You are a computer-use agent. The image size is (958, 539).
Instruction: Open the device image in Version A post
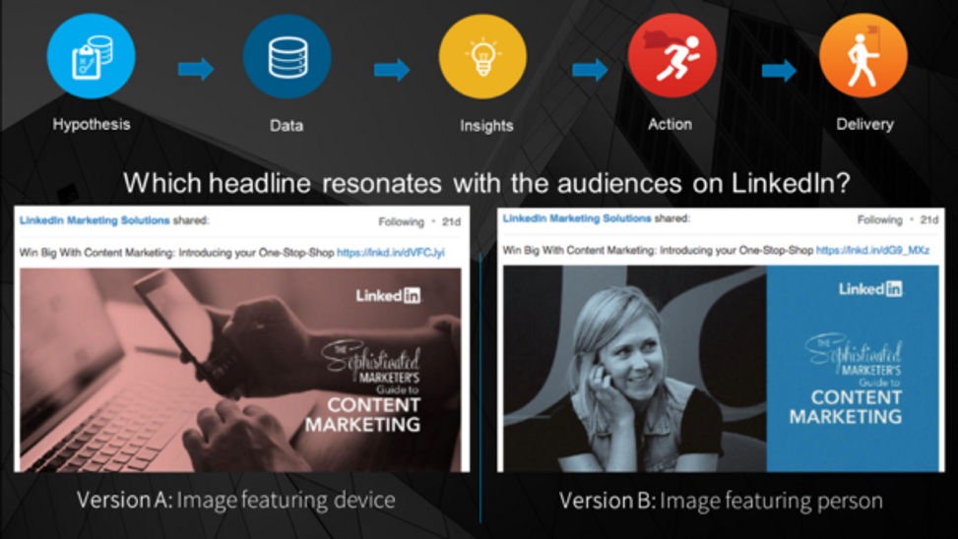coord(240,370)
